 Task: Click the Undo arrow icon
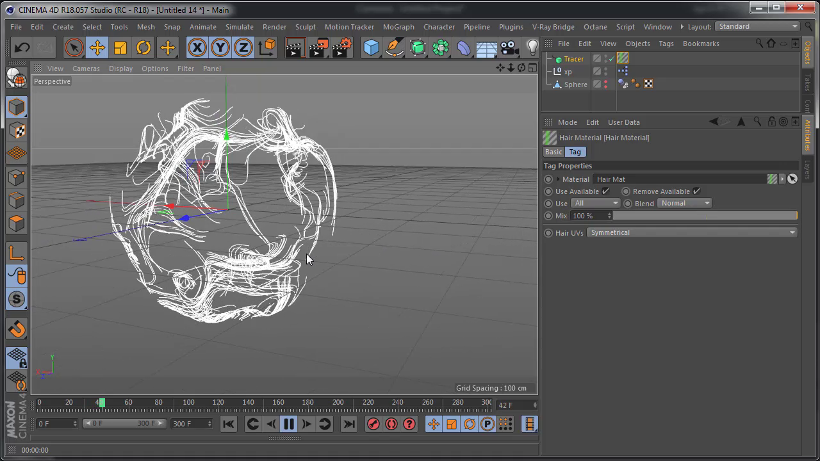[x=22, y=47]
